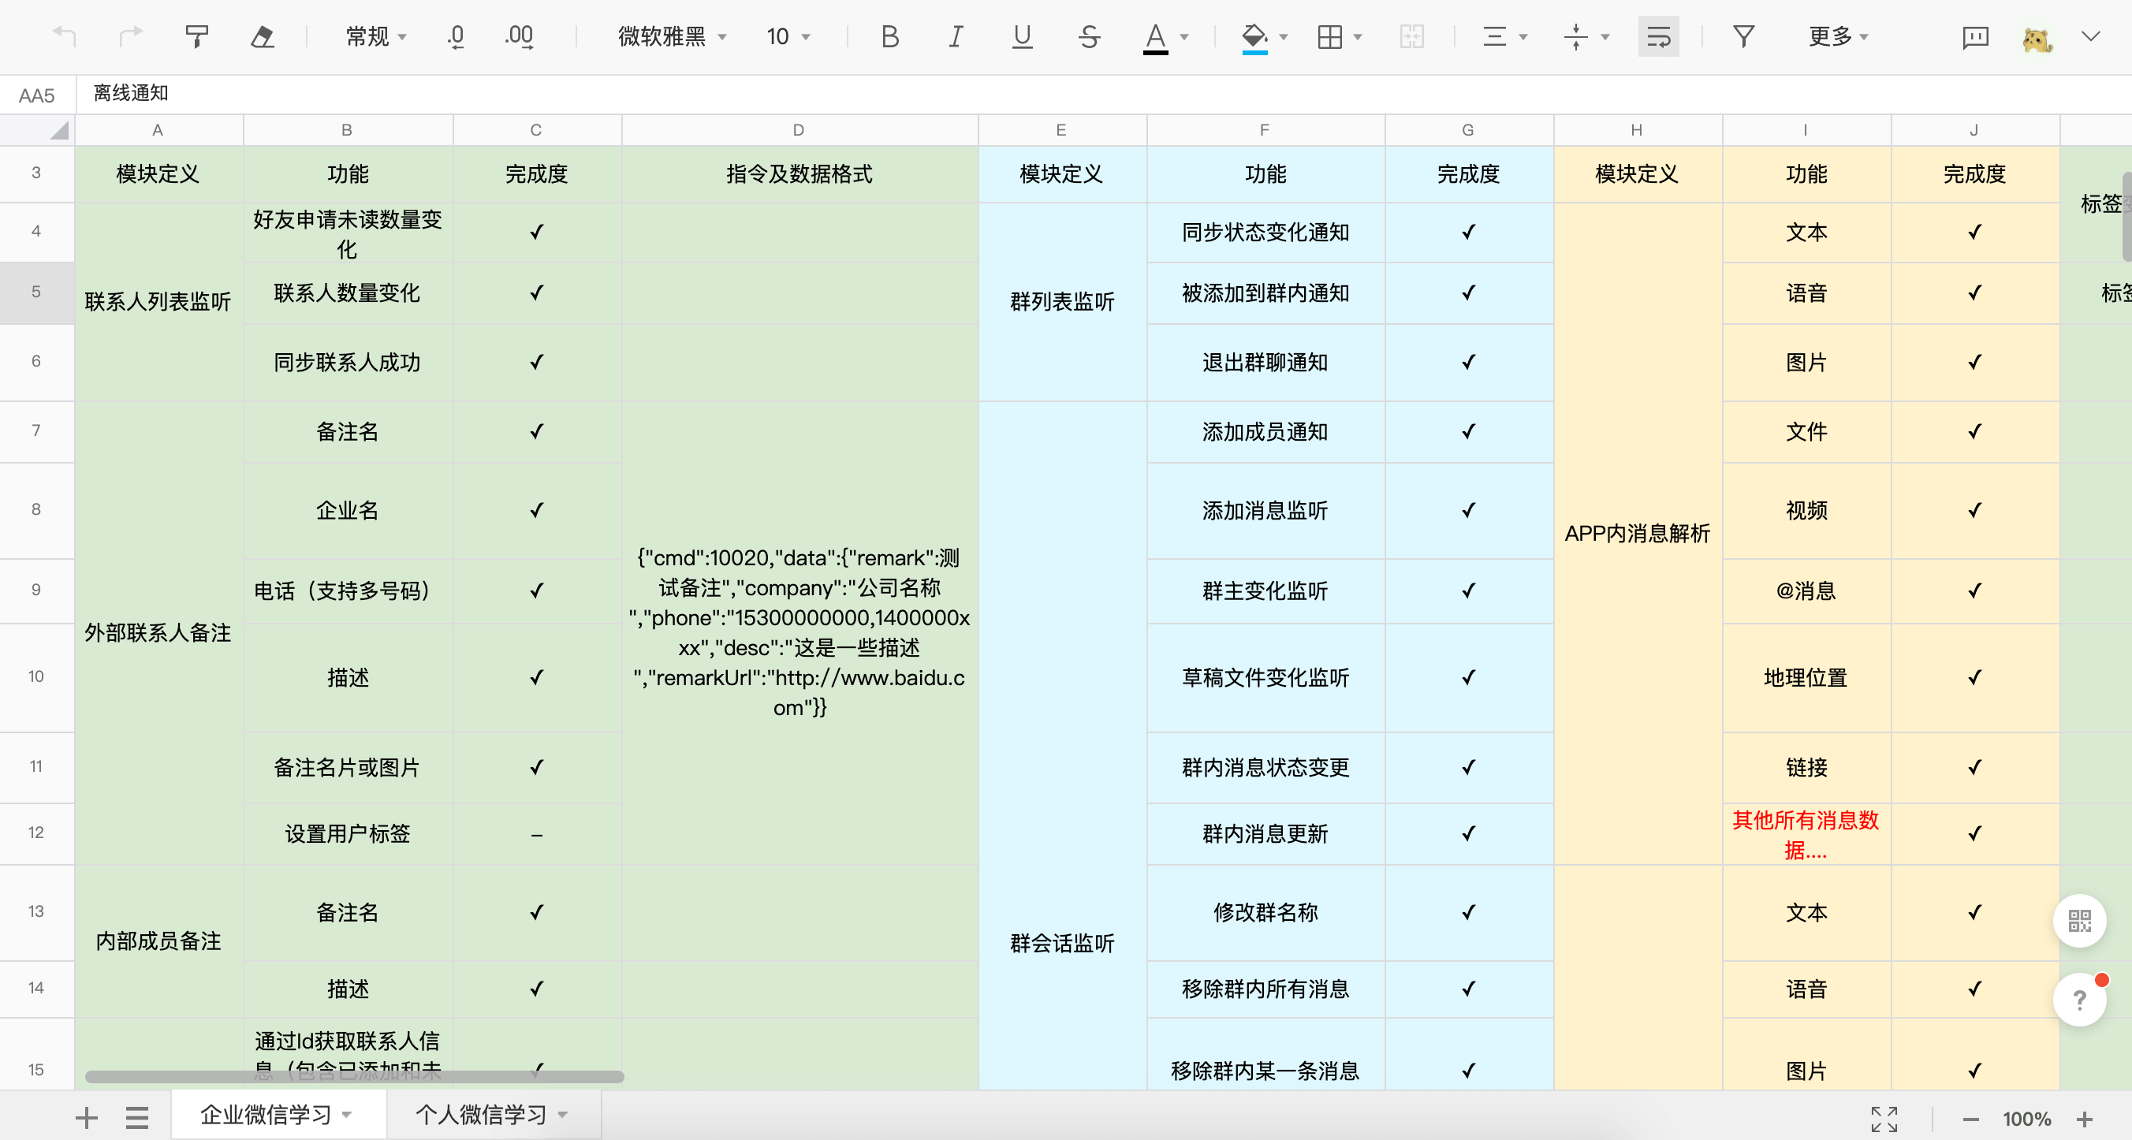Toggle text wrap button

(x=1658, y=36)
